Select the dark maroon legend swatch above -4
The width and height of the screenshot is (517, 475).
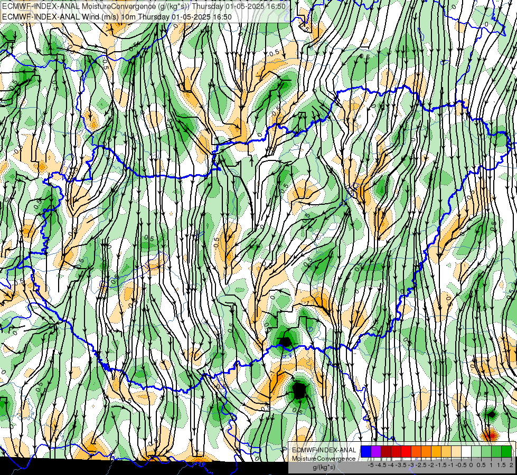[386, 451]
